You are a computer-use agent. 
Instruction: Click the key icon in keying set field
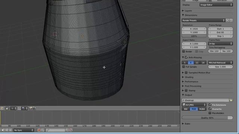pyautogui.click(x=48, y=130)
